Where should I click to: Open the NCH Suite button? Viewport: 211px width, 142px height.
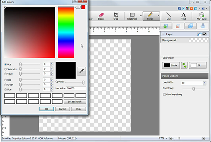click(x=202, y=16)
